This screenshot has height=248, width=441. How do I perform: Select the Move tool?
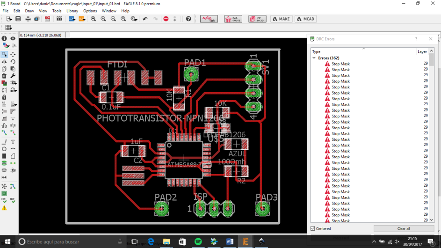point(13,54)
